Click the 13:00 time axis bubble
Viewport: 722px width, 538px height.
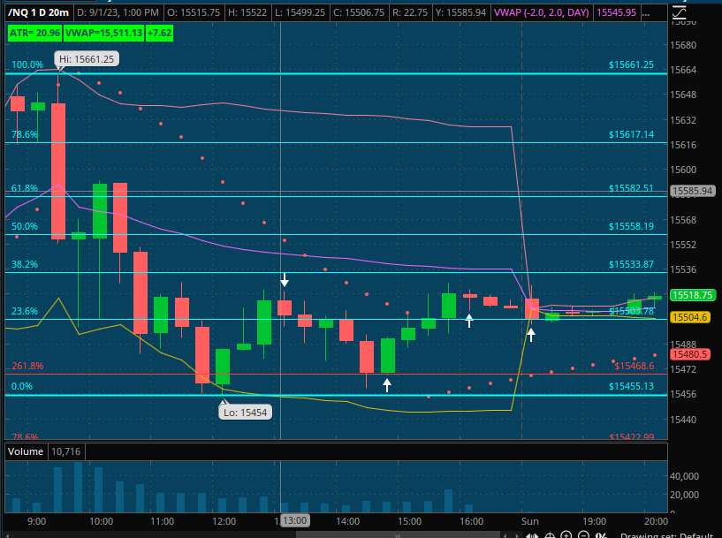[294, 520]
